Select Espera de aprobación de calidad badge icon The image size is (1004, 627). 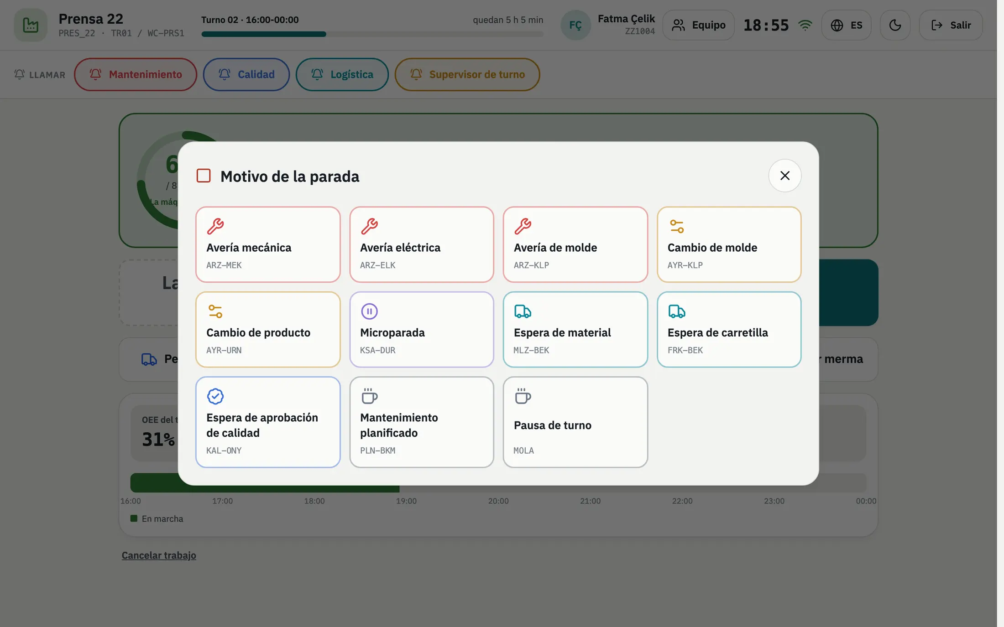pos(215,396)
